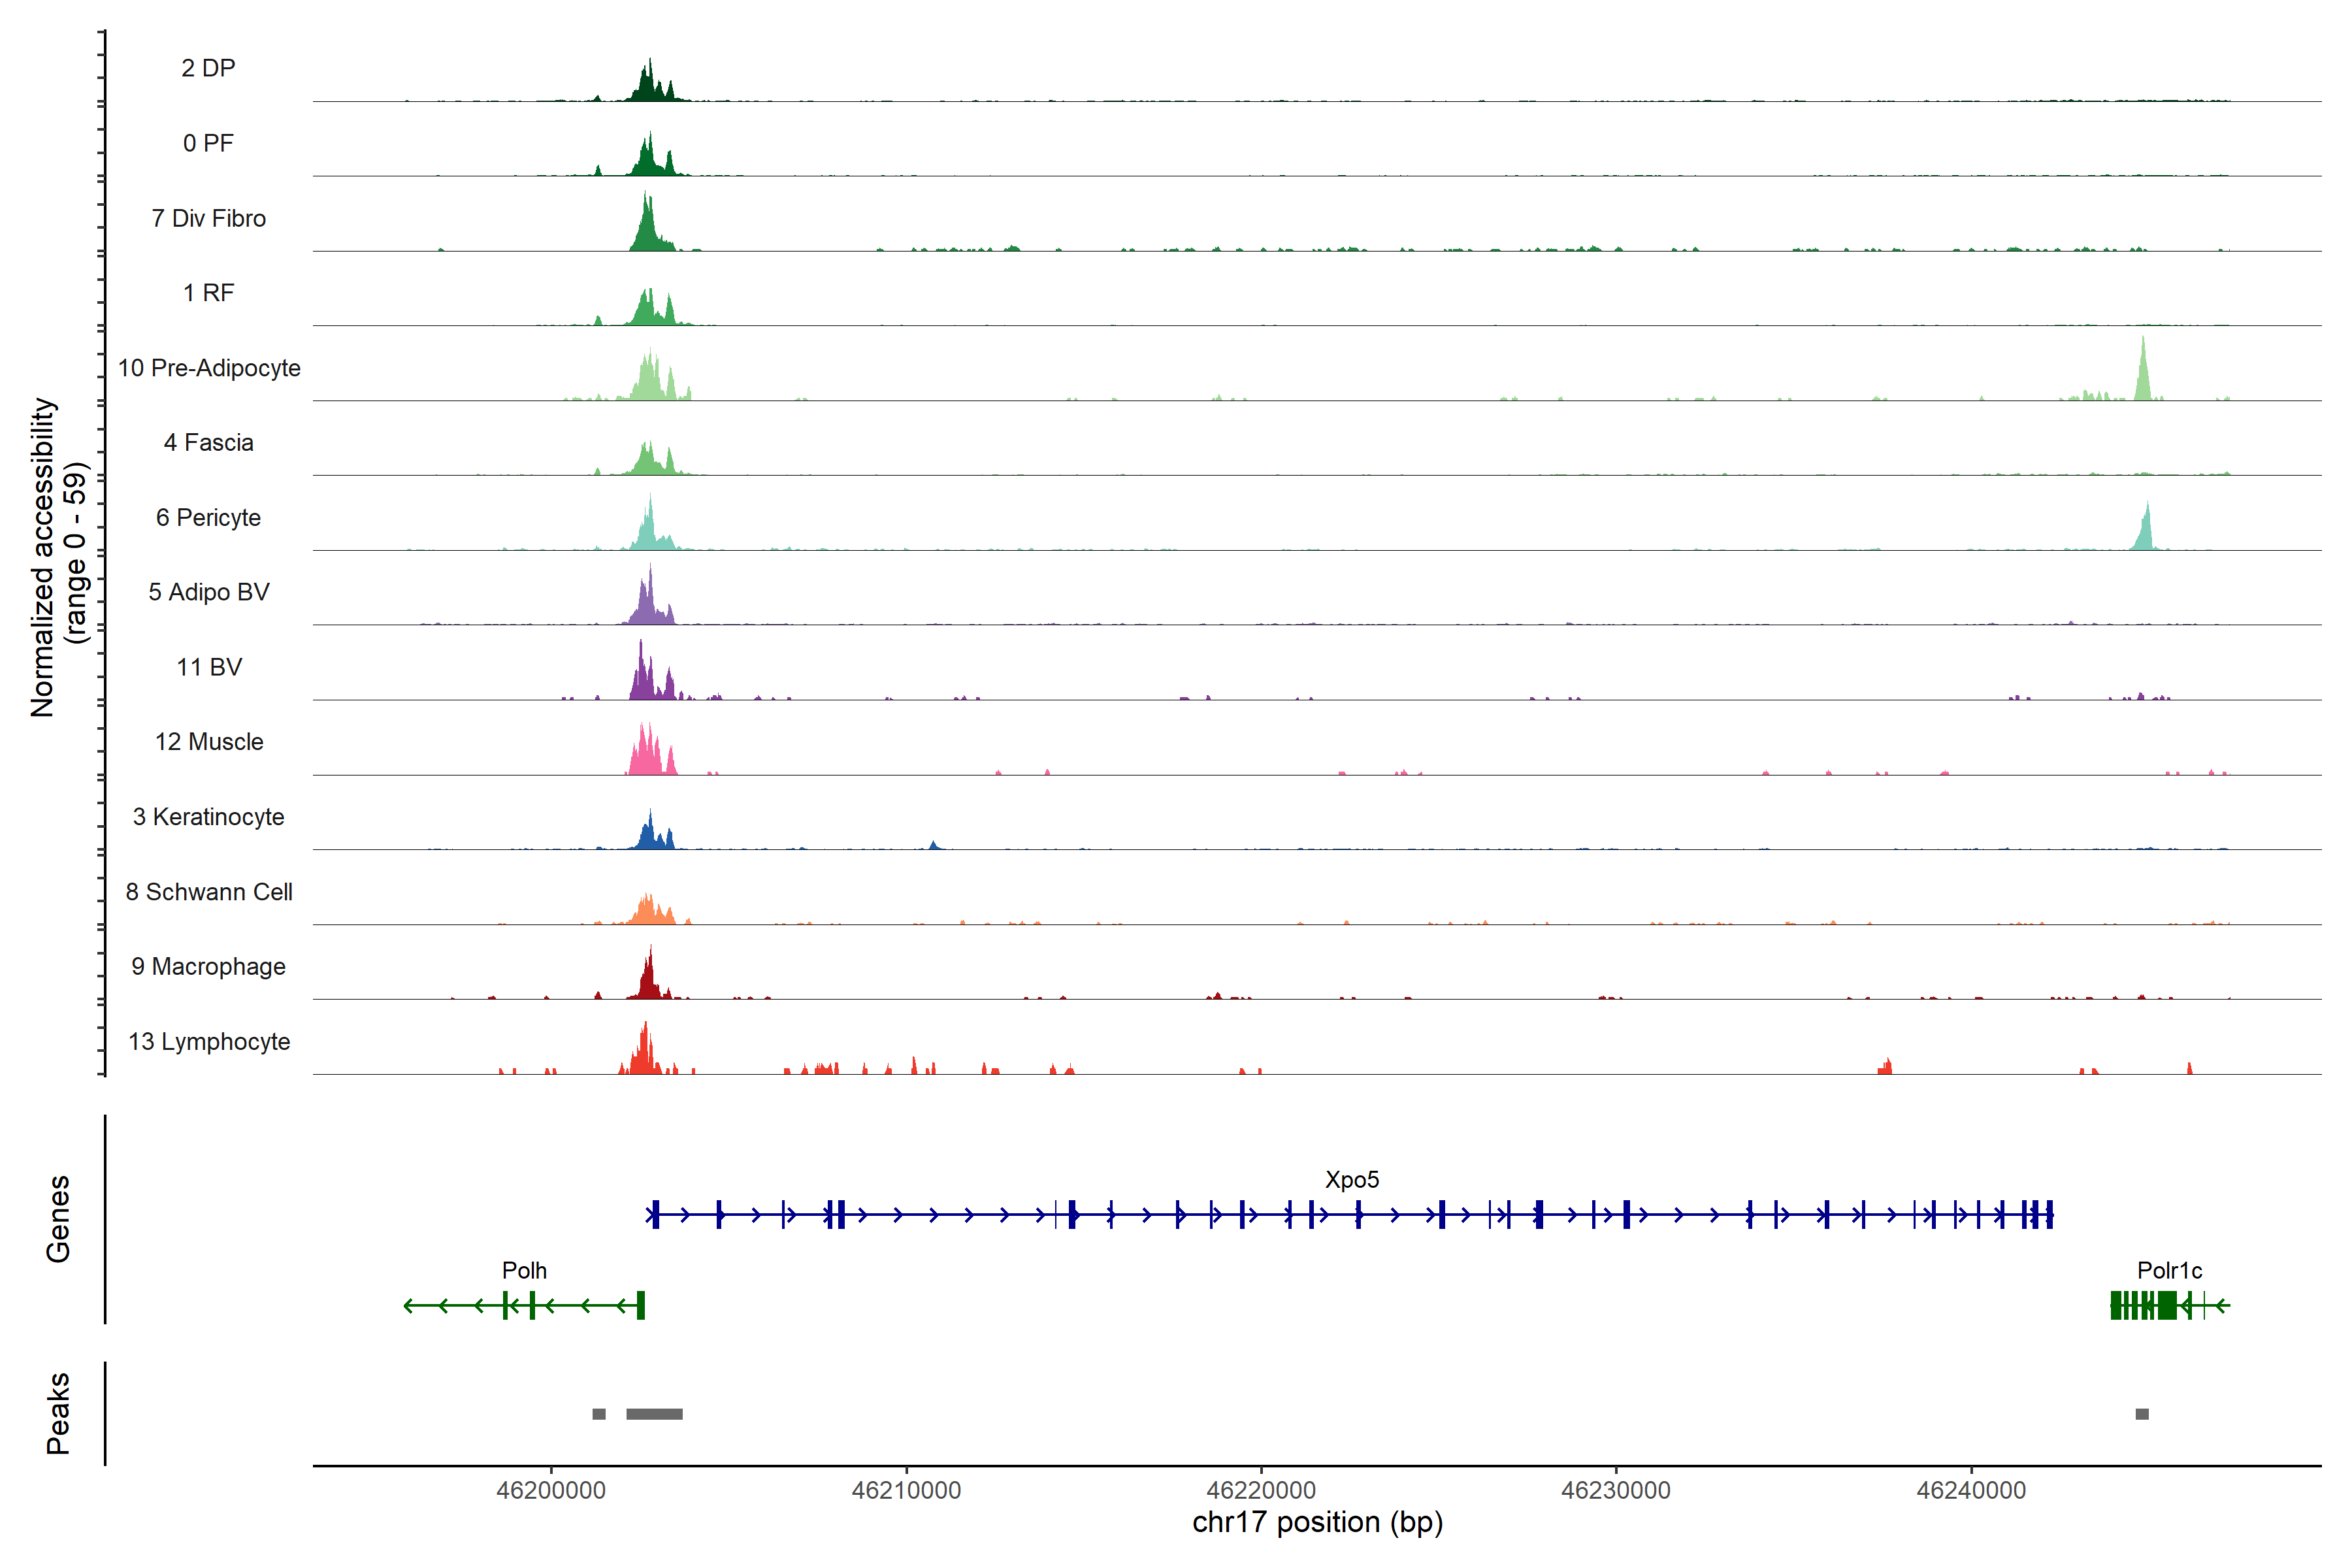Screen dimensions: 2352x1568
Task: Click the Polh gene label
Action: pos(524,1271)
